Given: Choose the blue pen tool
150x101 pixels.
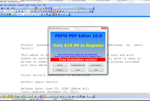Looking at the screenshot, I should coord(58,11).
